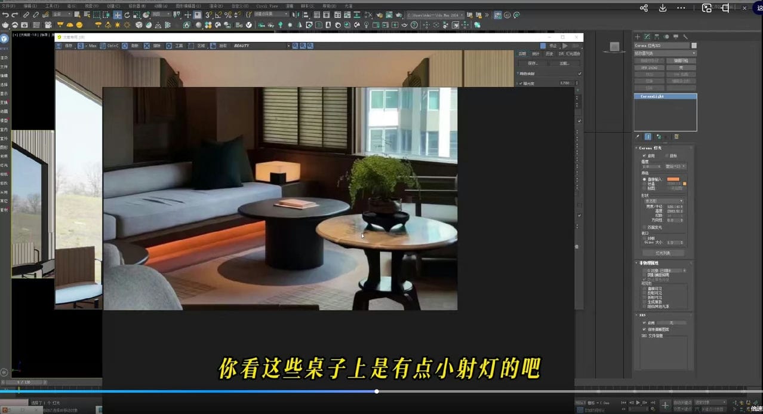Open the Civil View menu

click(x=267, y=5)
